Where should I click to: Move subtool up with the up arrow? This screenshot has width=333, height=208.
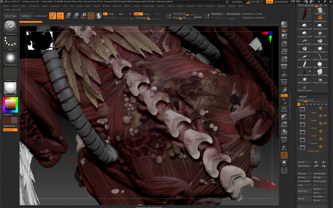click(x=316, y=162)
